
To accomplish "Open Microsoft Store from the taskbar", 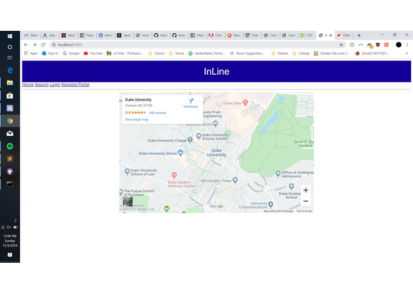I will [10, 95].
